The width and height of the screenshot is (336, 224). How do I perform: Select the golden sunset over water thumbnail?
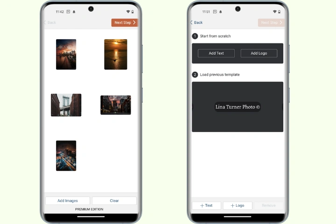(116, 54)
